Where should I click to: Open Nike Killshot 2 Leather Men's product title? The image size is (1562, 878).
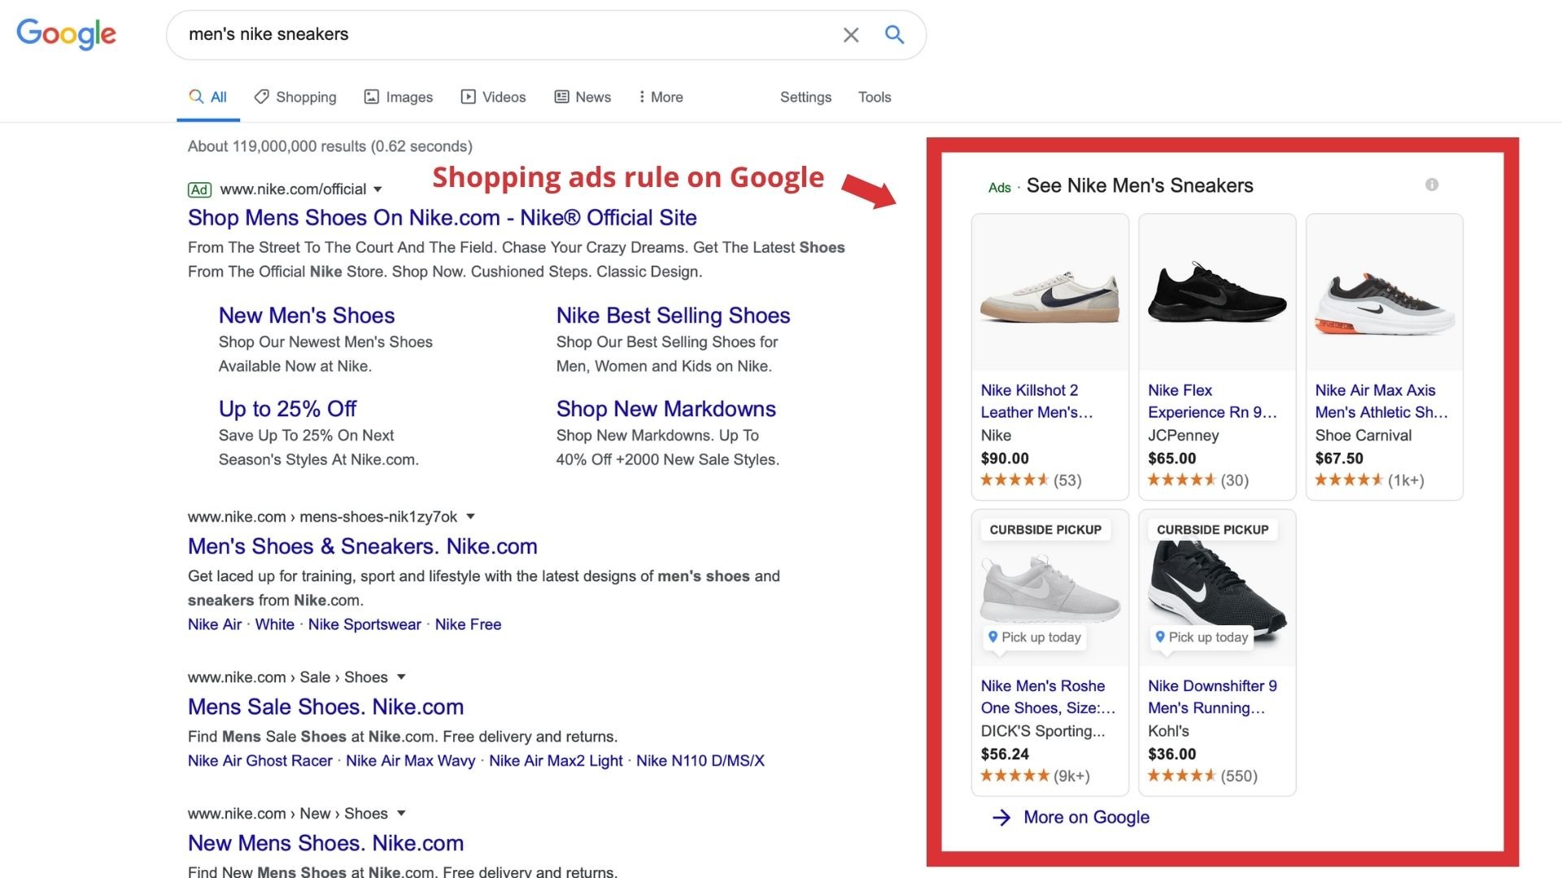(1037, 402)
